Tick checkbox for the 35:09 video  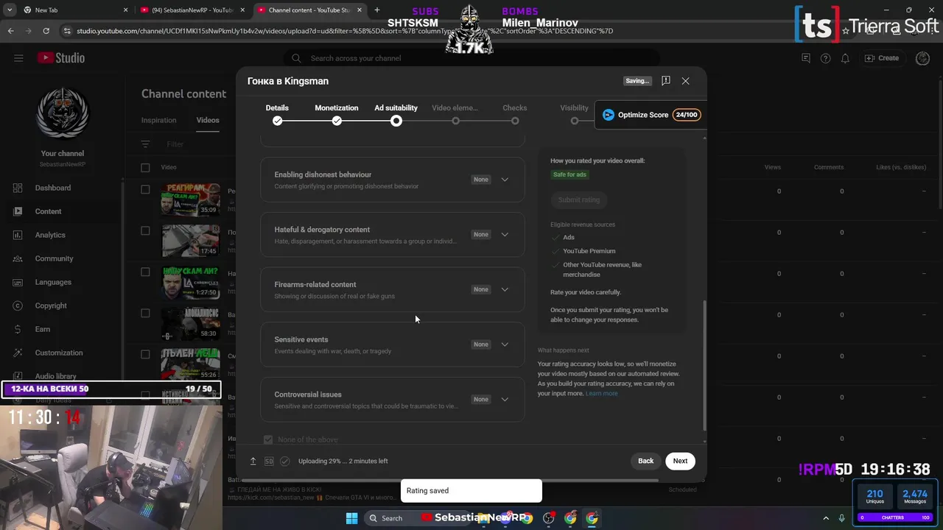(145, 189)
